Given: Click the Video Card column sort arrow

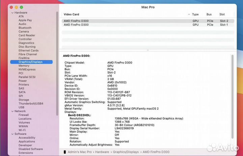Looking at the screenshot, I should coord(189,14).
